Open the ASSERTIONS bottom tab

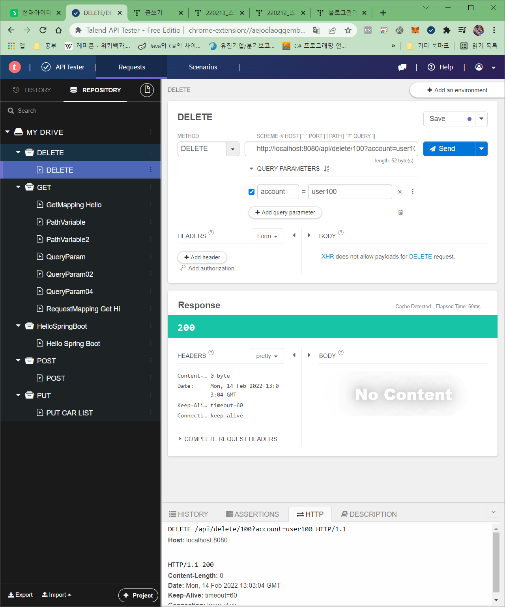pos(252,514)
